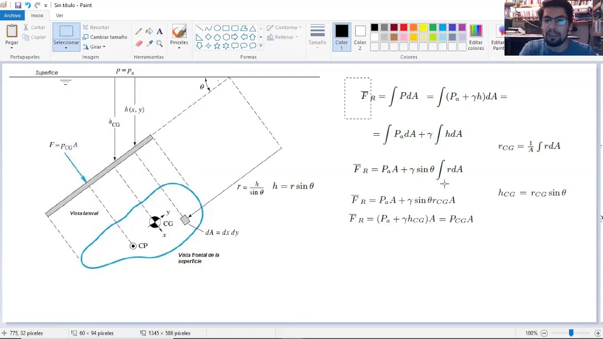Select the Rounded rectangle shape
The width and height of the screenshot is (603, 339).
pos(235,28)
